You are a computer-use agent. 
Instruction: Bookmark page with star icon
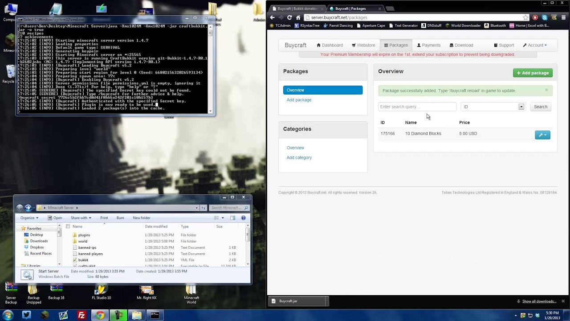click(x=525, y=17)
